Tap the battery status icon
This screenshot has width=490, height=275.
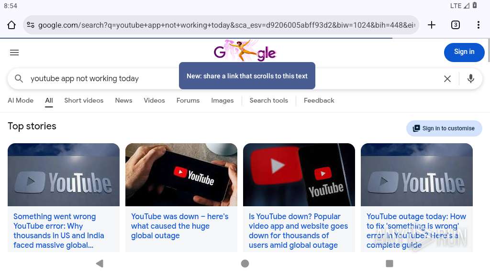(475, 5)
